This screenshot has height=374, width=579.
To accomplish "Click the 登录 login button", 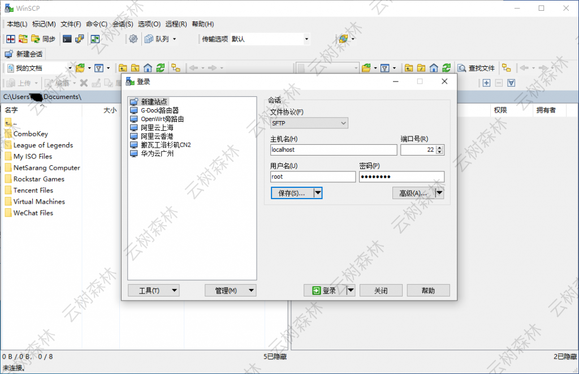I will (325, 290).
